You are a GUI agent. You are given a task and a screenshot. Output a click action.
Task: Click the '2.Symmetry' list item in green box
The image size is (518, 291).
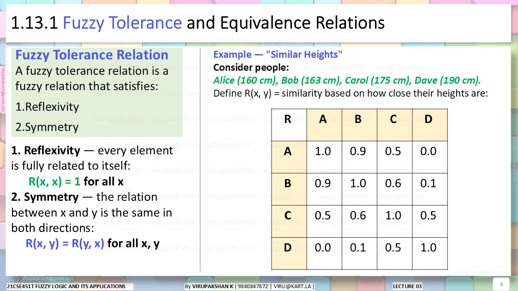point(47,127)
